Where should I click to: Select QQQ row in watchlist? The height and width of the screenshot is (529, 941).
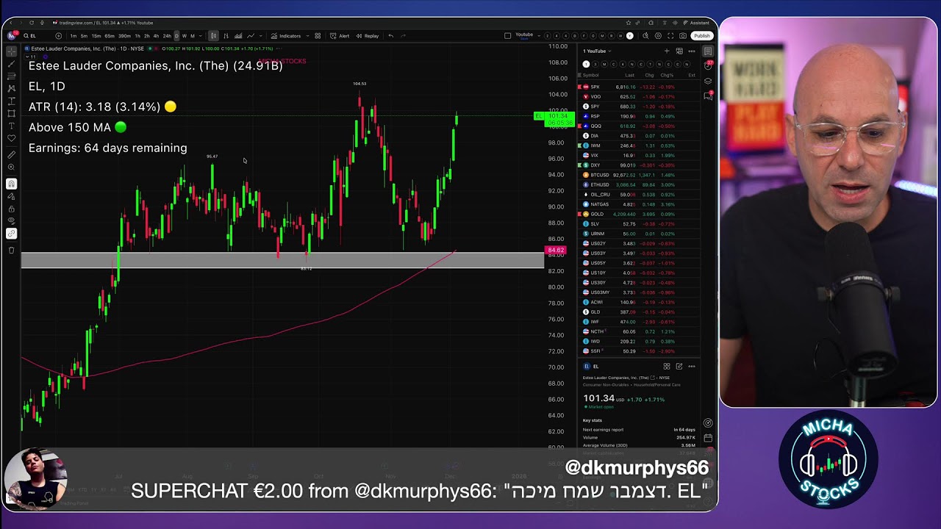pos(638,126)
